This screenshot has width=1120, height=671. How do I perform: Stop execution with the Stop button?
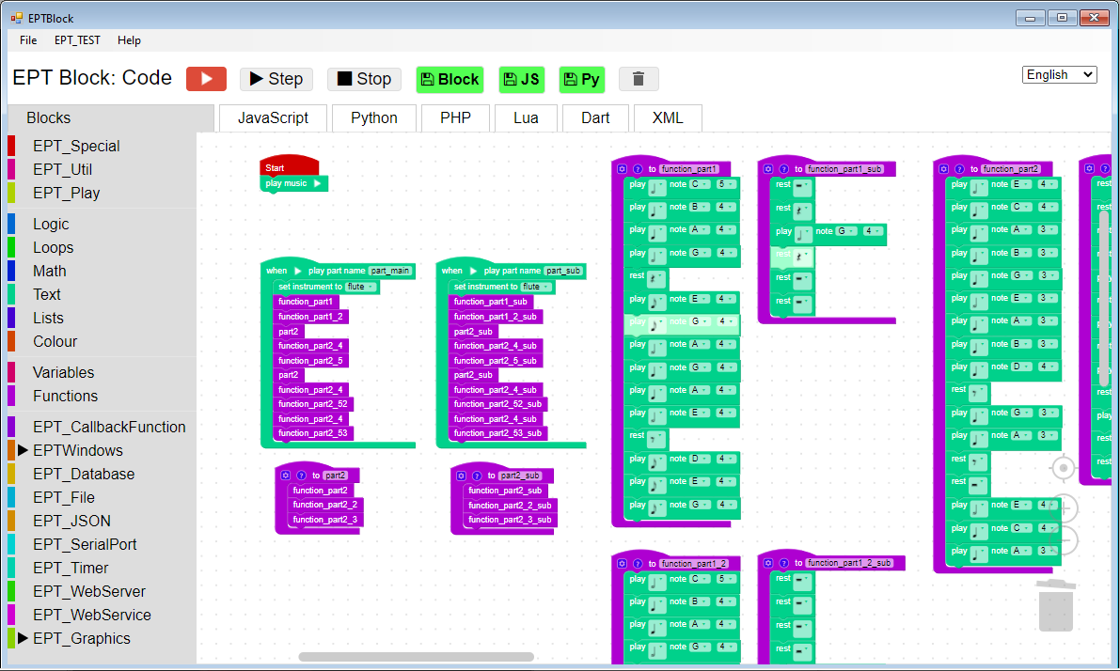coord(364,79)
